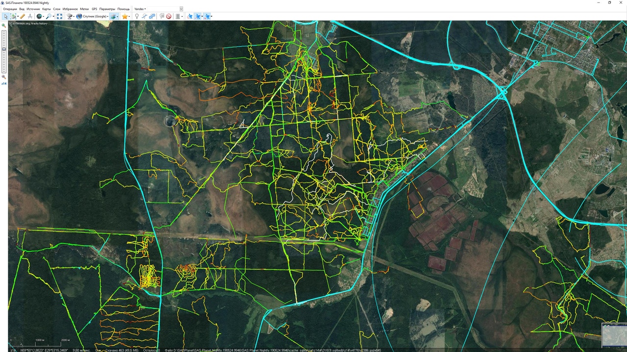Expand the overlay layers dropdown arrow
Image resolution: width=627 pixels, height=352 pixels.
click(118, 16)
